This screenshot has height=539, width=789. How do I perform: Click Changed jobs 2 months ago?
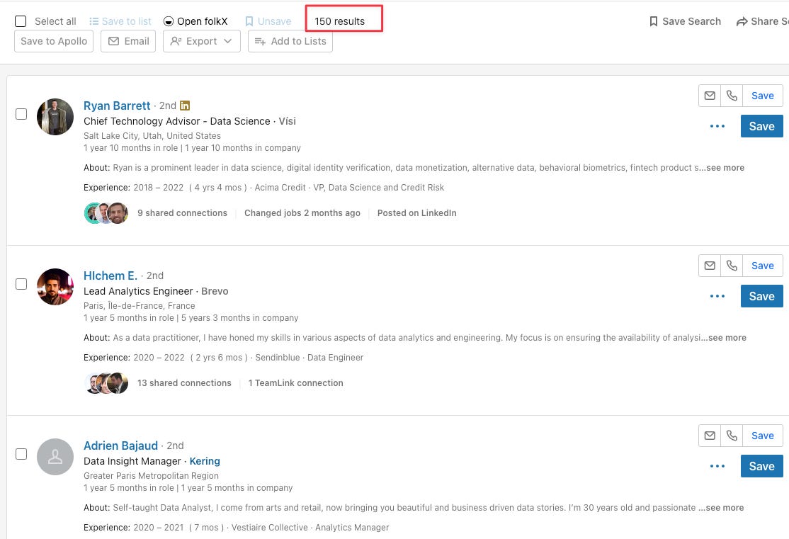(302, 213)
